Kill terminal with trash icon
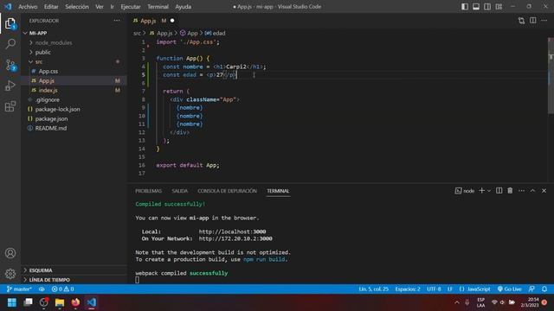The image size is (554, 311). [x=510, y=190]
